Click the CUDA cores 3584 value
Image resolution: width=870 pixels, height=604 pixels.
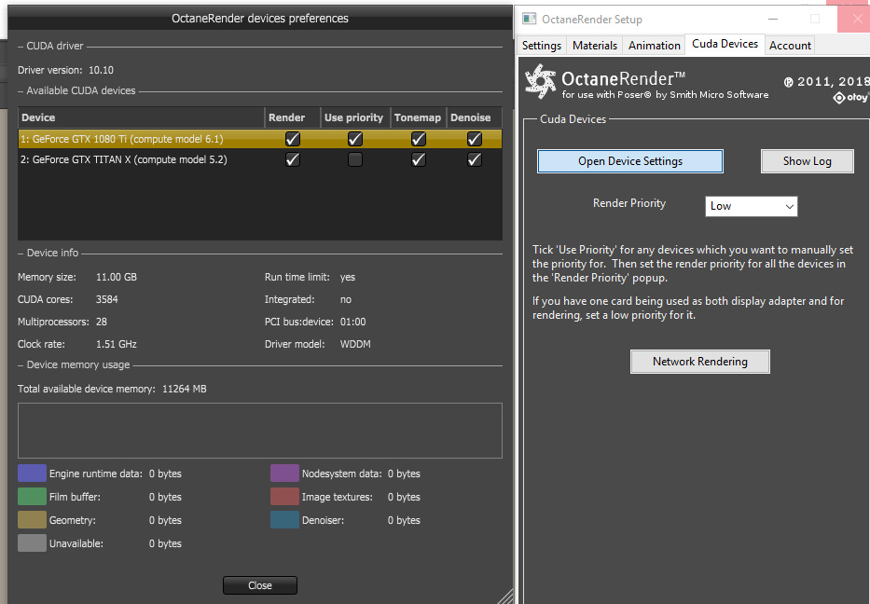tap(106, 299)
